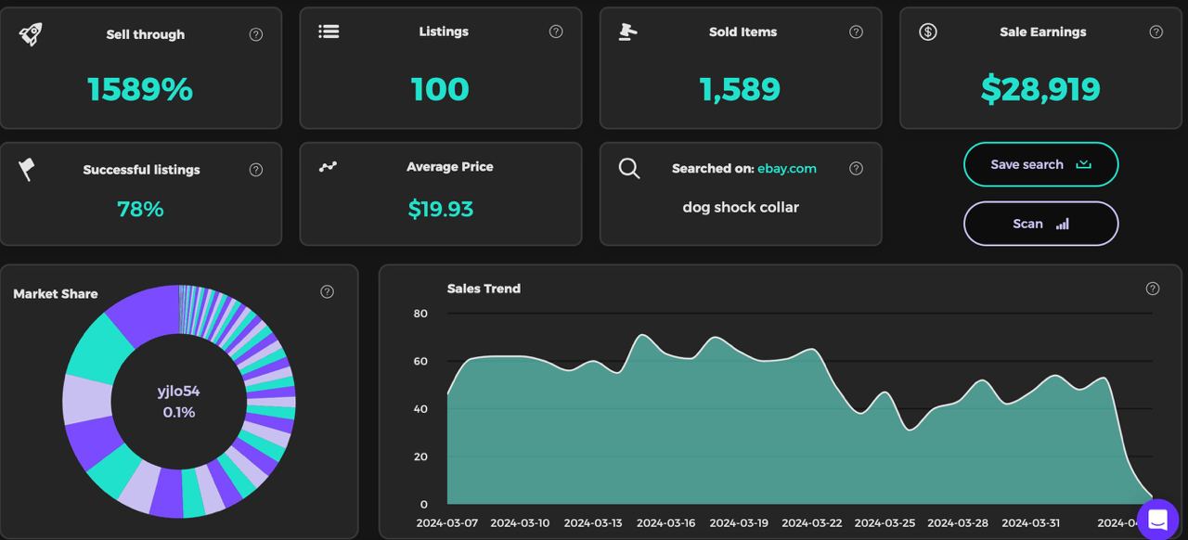Click the 2024-03-28 axis date label

(958, 522)
